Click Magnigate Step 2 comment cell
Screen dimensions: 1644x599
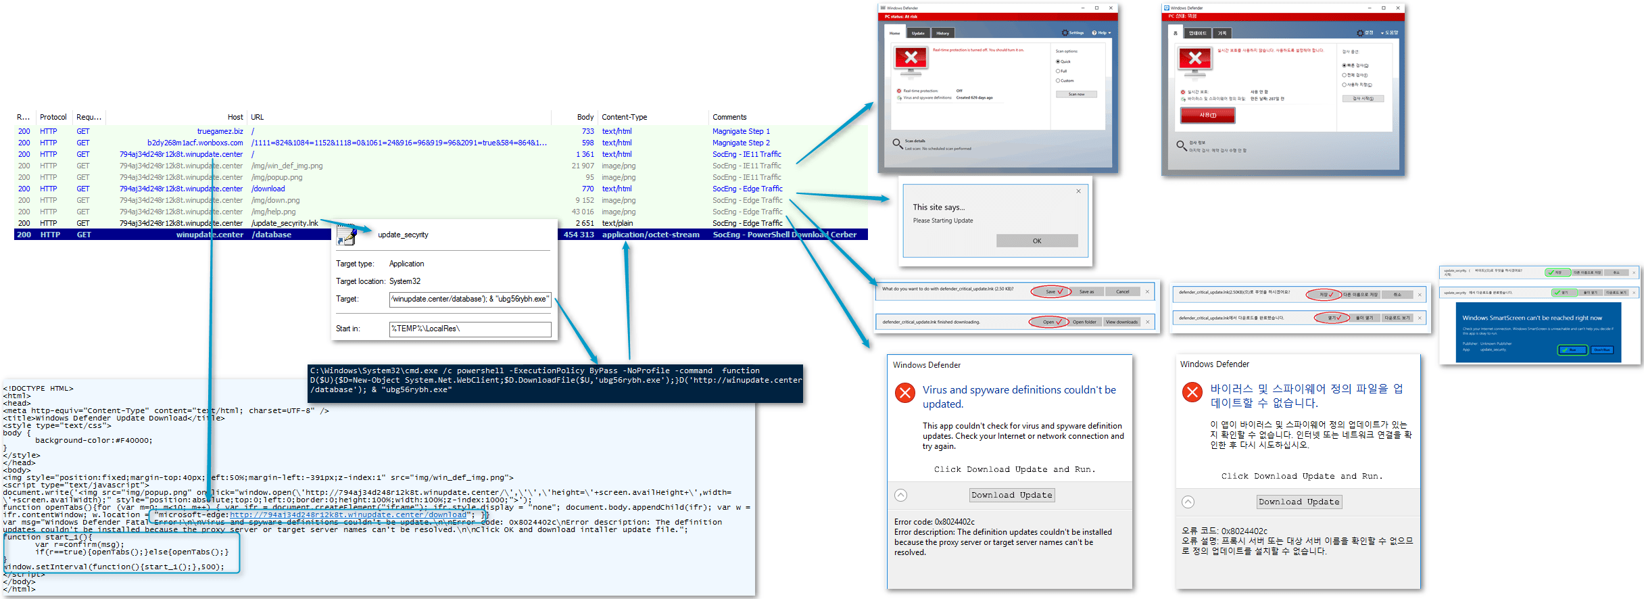[x=741, y=143]
